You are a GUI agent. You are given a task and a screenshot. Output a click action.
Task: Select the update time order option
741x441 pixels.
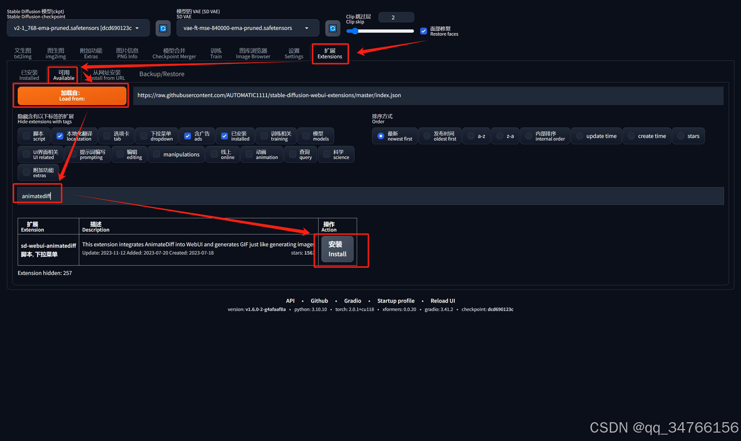point(579,136)
